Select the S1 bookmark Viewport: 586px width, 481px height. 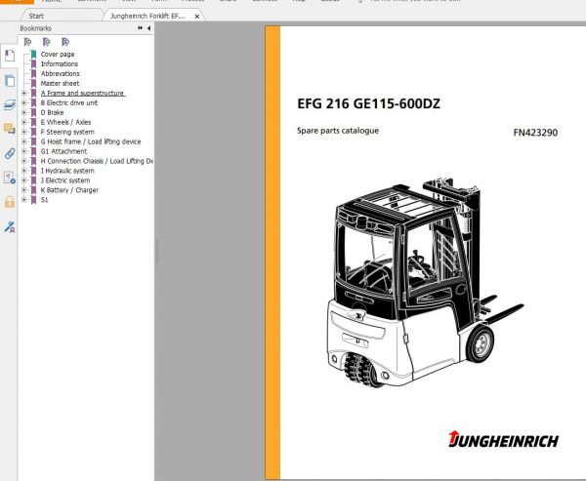(44, 200)
